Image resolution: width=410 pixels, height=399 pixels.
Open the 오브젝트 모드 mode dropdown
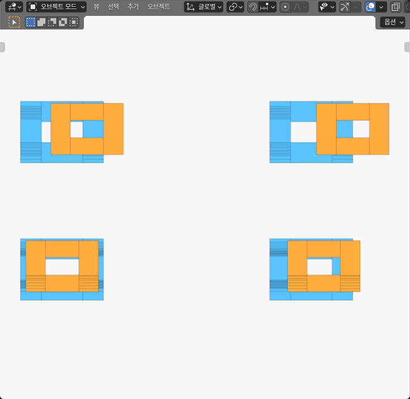coord(57,7)
